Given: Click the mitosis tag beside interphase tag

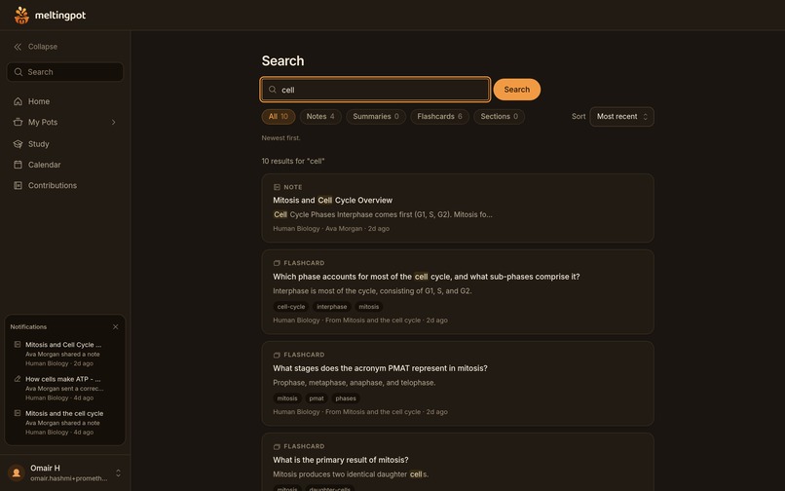Looking at the screenshot, I should pyautogui.click(x=368, y=307).
